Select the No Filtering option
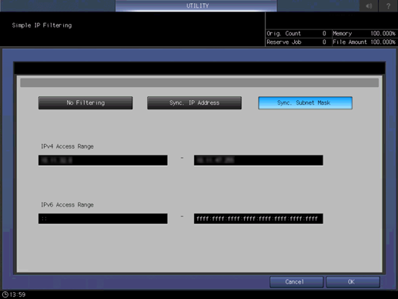 pyautogui.click(x=85, y=103)
